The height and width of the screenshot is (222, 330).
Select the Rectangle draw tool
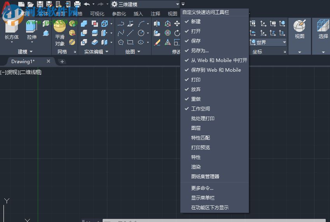pyautogui.click(x=130, y=42)
